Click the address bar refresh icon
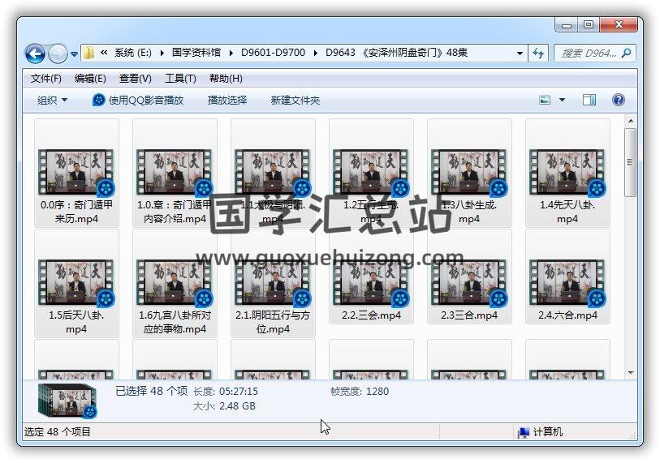This screenshot has height=463, width=660. (539, 54)
